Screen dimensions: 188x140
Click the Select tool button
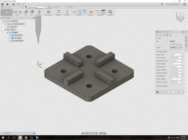pyautogui.click(x=172, y=41)
